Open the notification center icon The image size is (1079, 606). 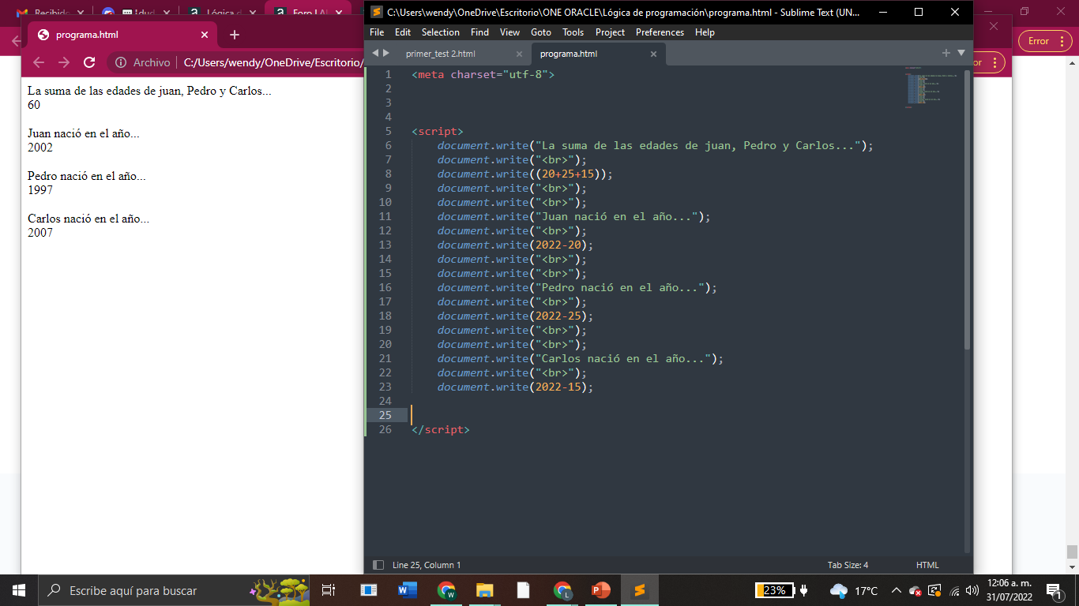pyautogui.click(x=1054, y=590)
